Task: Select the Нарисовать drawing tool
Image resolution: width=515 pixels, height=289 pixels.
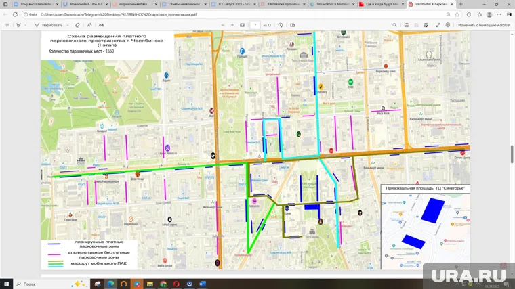Action: click(x=49, y=25)
